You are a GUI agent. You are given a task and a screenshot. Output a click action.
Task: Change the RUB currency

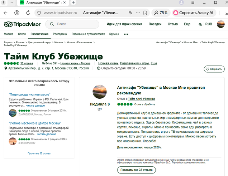coord(209,24)
